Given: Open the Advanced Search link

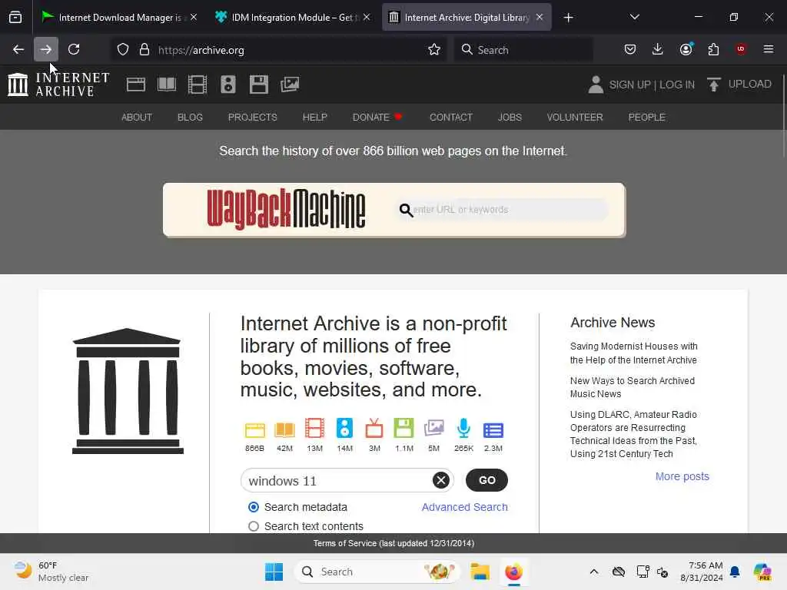Looking at the screenshot, I should [464, 507].
